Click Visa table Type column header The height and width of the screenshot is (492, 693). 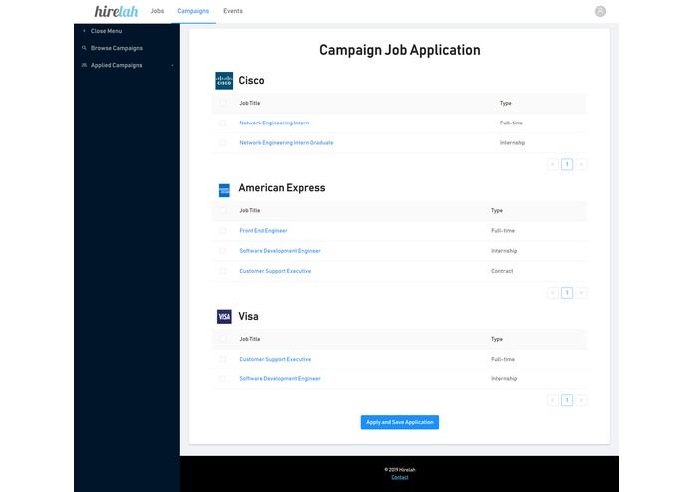(497, 339)
